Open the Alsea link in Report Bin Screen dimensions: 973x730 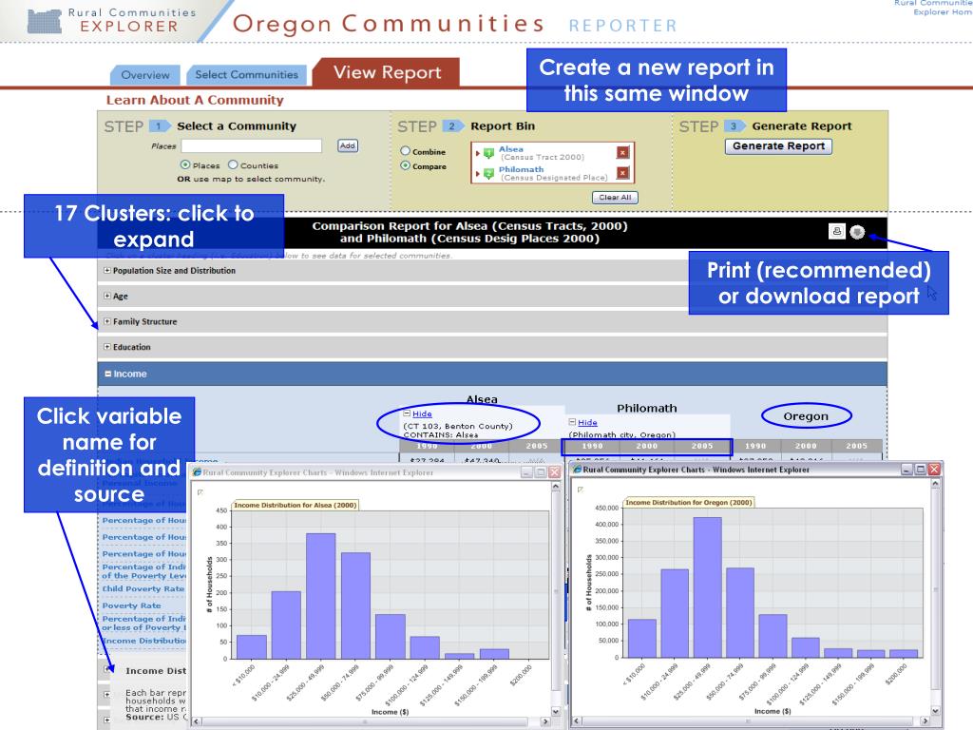[x=510, y=149]
